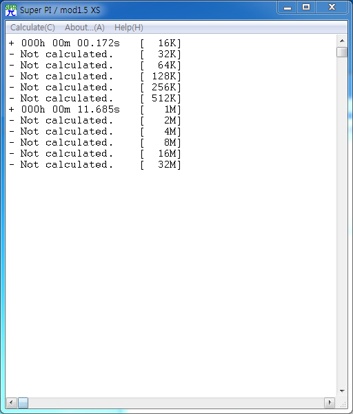Click the vertical scrollbar thumb
The width and height of the screenshot is (353, 414).
coord(342,52)
